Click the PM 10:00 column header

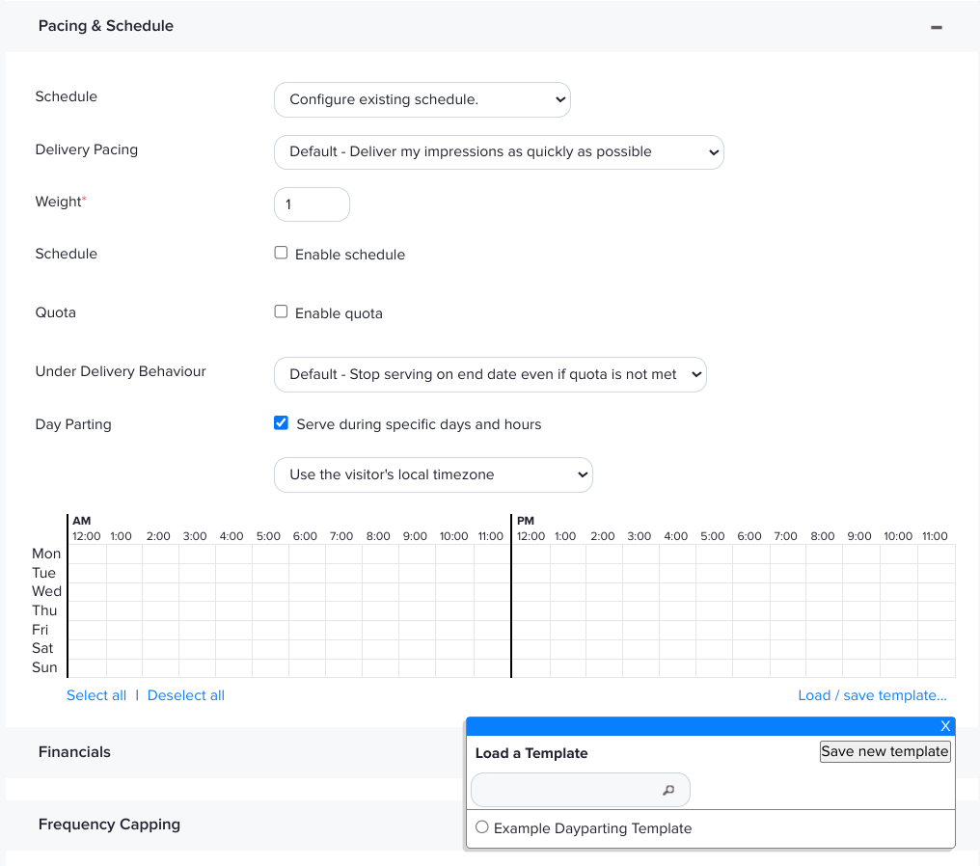(x=898, y=536)
